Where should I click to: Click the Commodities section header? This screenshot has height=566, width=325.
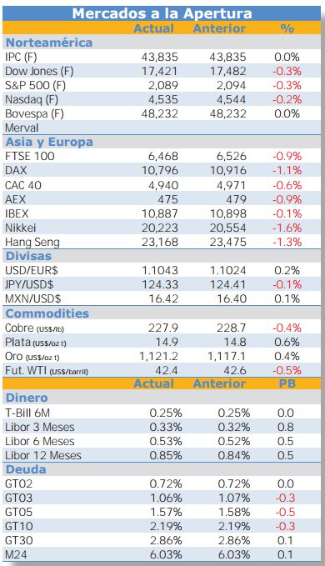(47, 313)
